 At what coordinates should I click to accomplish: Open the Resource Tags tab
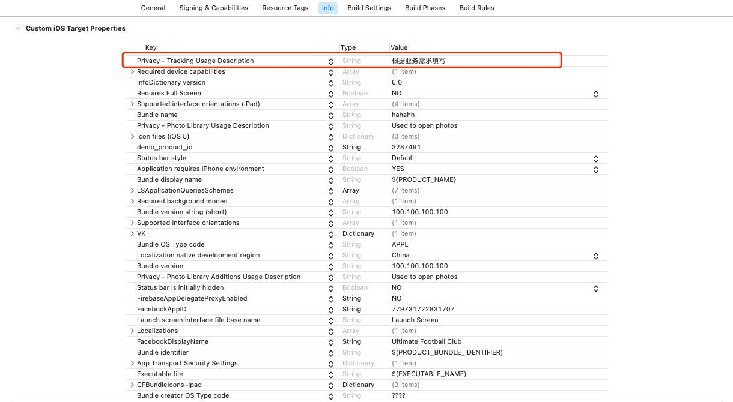point(285,8)
